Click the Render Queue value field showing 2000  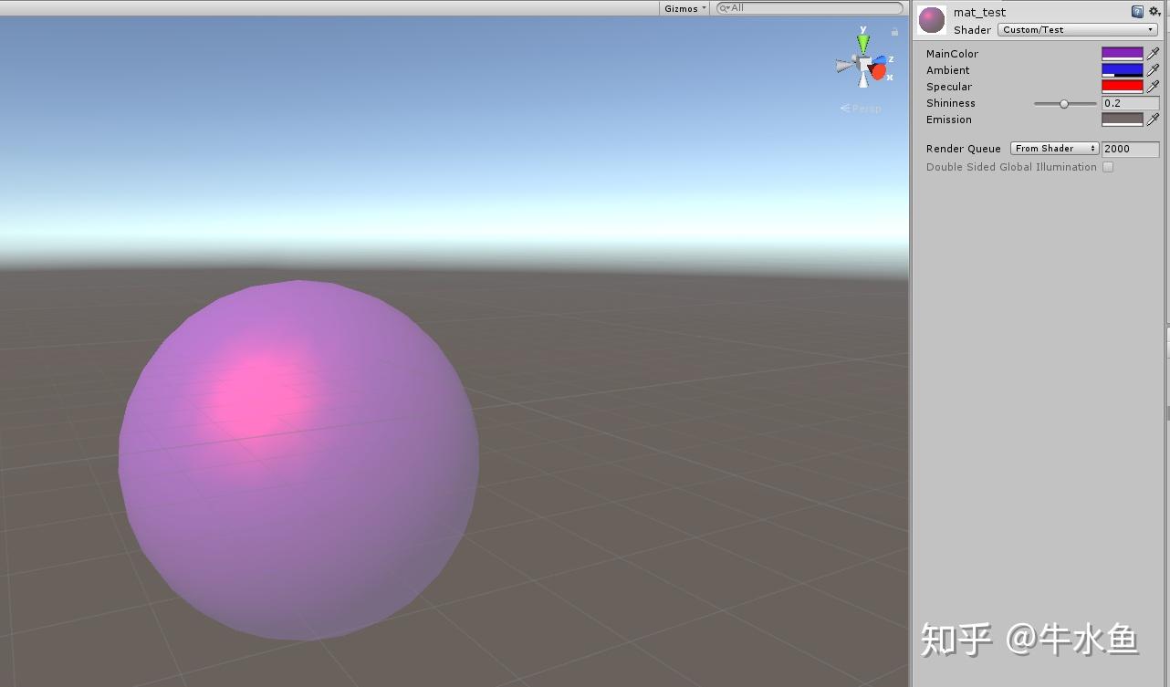point(1129,149)
